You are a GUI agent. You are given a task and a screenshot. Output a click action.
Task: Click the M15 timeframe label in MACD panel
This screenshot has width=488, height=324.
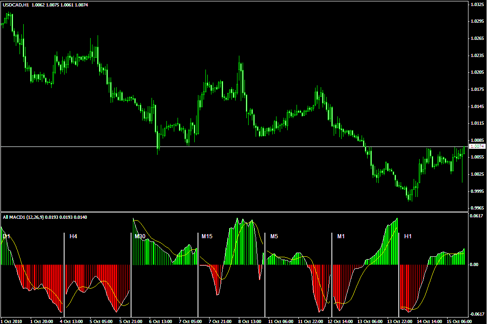tap(207, 236)
